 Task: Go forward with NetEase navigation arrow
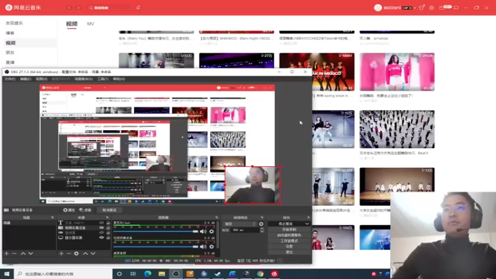(79, 7)
